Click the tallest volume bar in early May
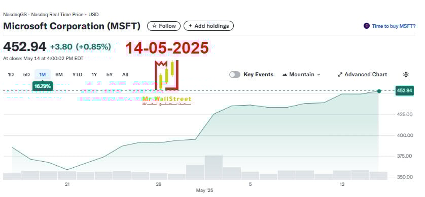The height and width of the screenshot is (197, 425). click(x=214, y=168)
